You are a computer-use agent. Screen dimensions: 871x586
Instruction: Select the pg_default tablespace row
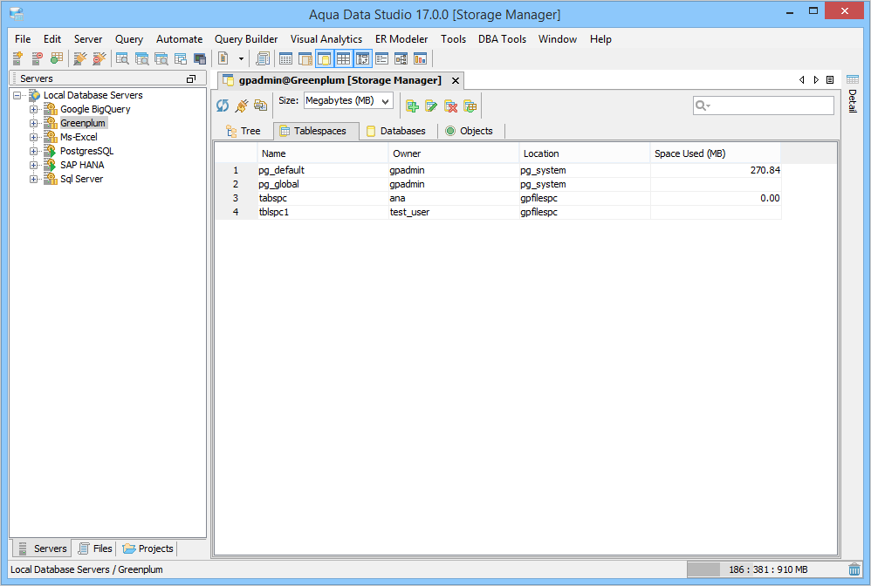pyautogui.click(x=497, y=170)
